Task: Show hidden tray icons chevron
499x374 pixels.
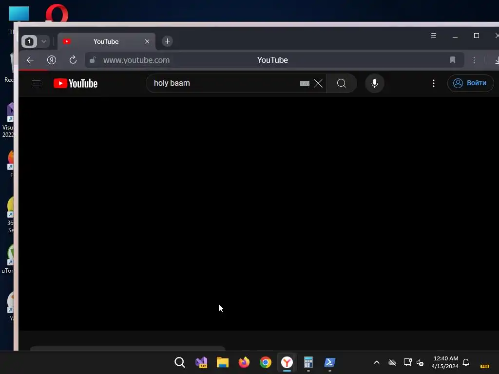Action: [x=377, y=362]
